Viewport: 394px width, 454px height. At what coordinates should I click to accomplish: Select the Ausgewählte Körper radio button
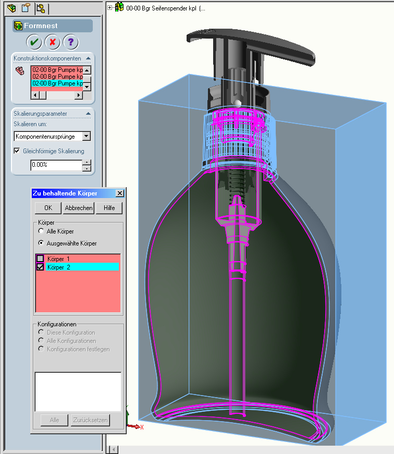(41, 243)
